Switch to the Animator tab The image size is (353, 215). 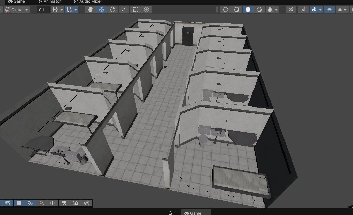click(x=49, y=2)
